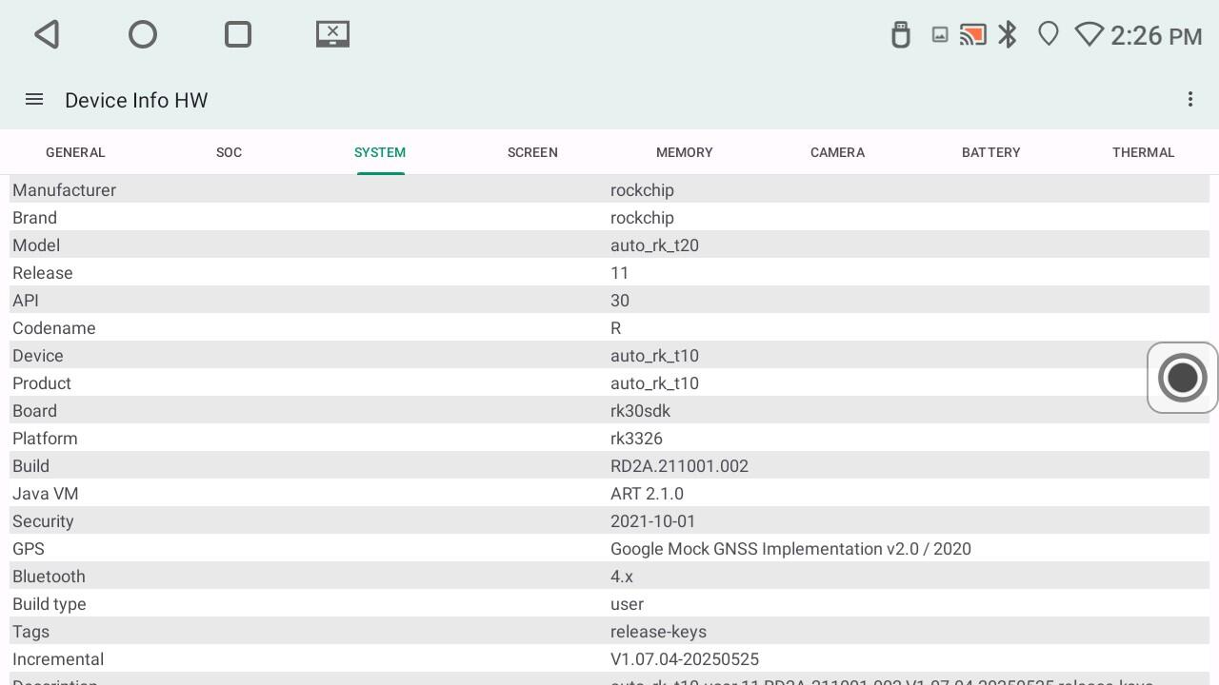Tap the Android back navigation button
The height and width of the screenshot is (685, 1219).
click(x=48, y=35)
